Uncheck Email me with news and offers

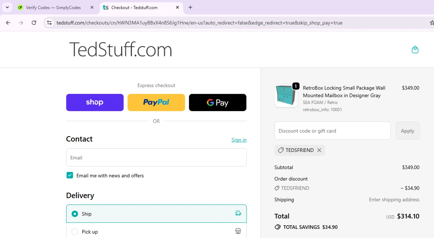tap(70, 175)
